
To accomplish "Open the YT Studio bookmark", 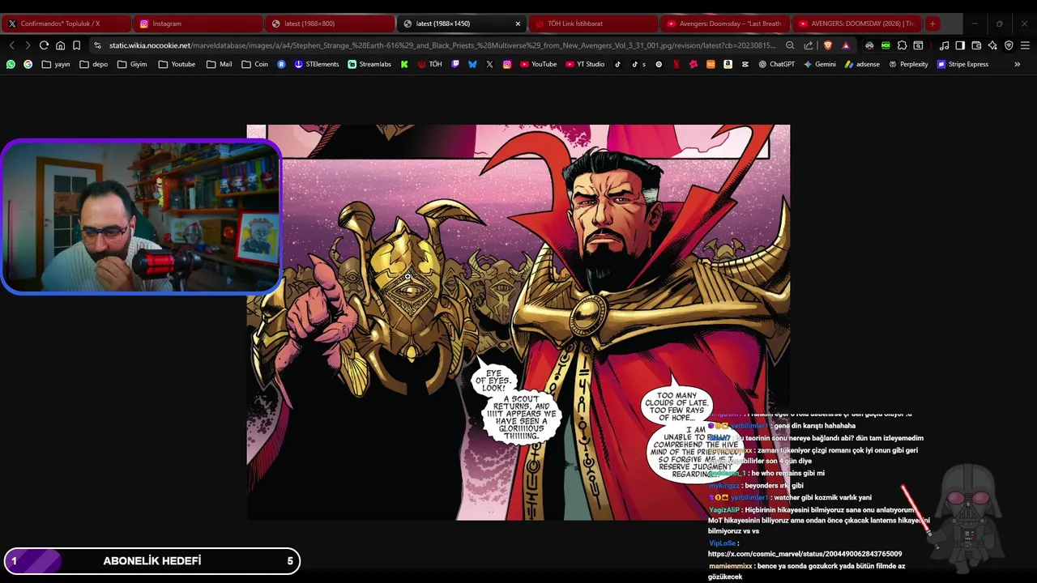I will click(585, 64).
